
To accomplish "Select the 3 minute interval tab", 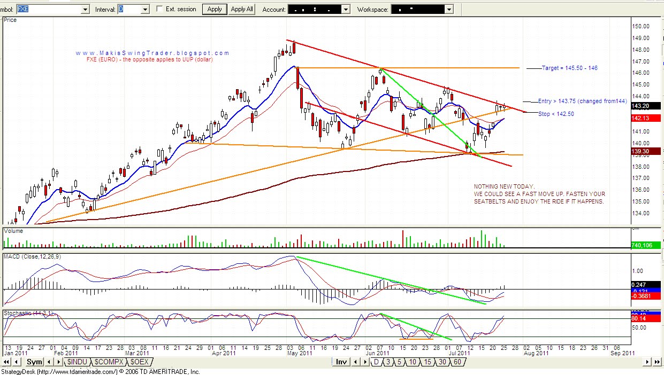I will point(388,362).
